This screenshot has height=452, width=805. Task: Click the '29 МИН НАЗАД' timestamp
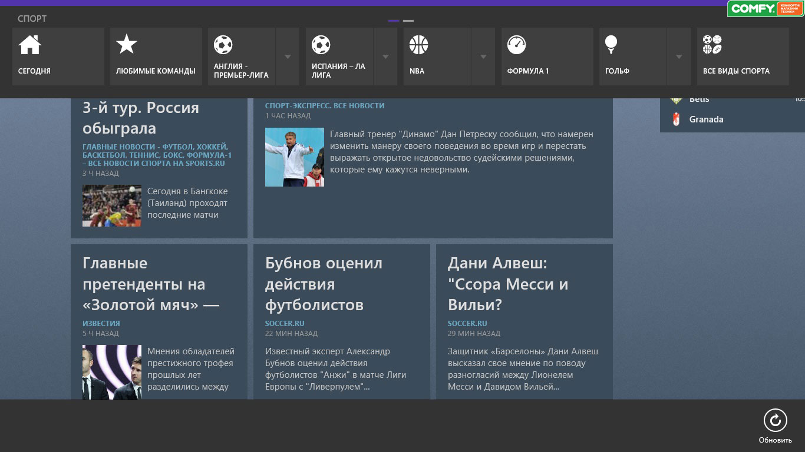pyautogui.click(x=474, y=333)
